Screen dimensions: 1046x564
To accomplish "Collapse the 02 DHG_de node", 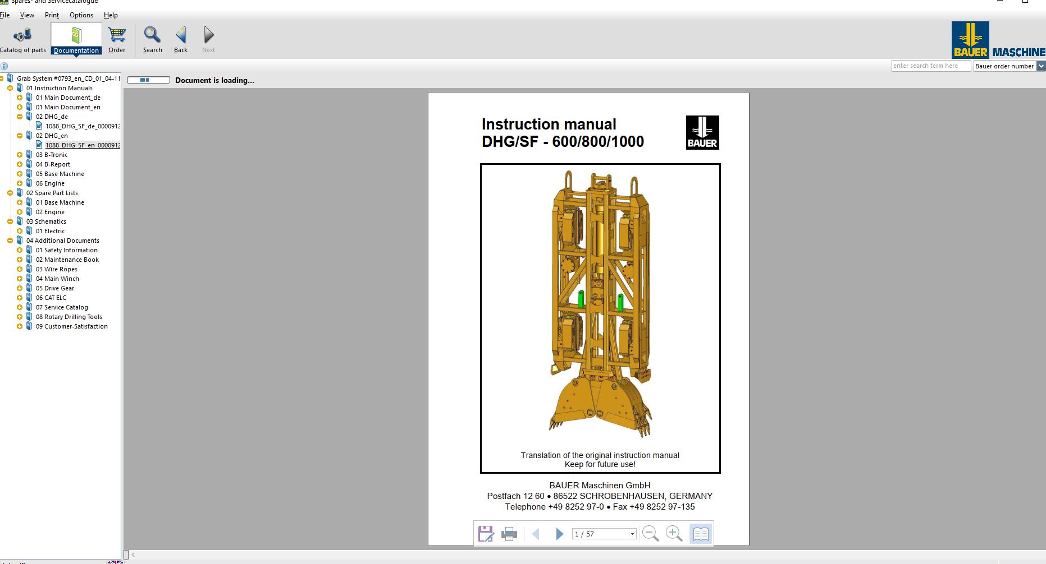I will (20, 117).
